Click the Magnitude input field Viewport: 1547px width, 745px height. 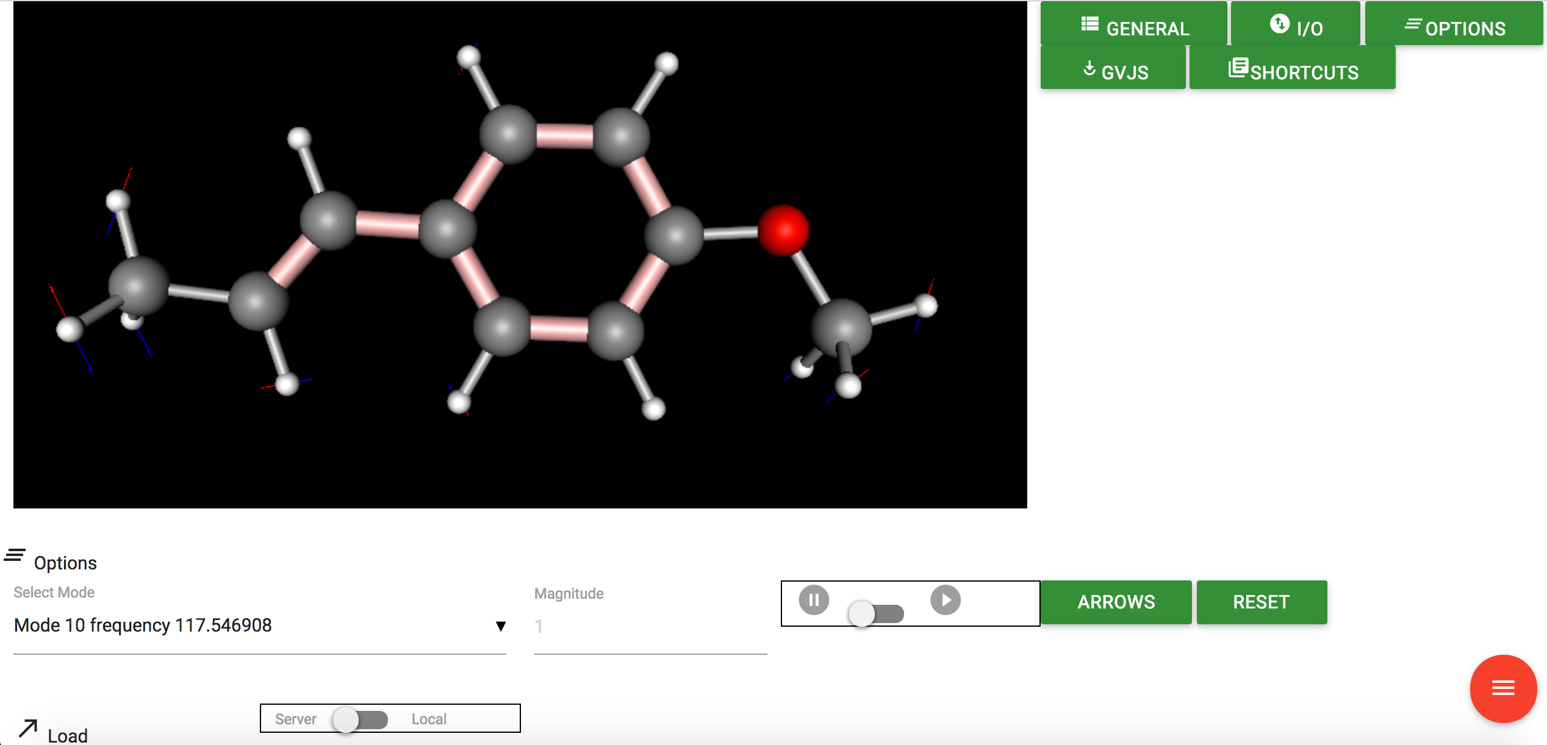point(650,626)
